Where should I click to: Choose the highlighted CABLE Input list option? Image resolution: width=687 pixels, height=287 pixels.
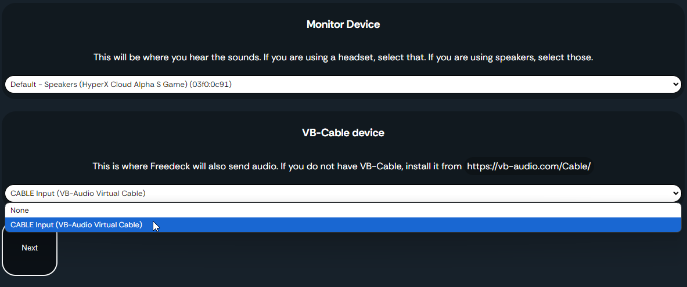[x=343, y=225]
